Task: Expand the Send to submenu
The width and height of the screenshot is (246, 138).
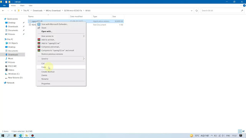Action: tap(61, 59)
